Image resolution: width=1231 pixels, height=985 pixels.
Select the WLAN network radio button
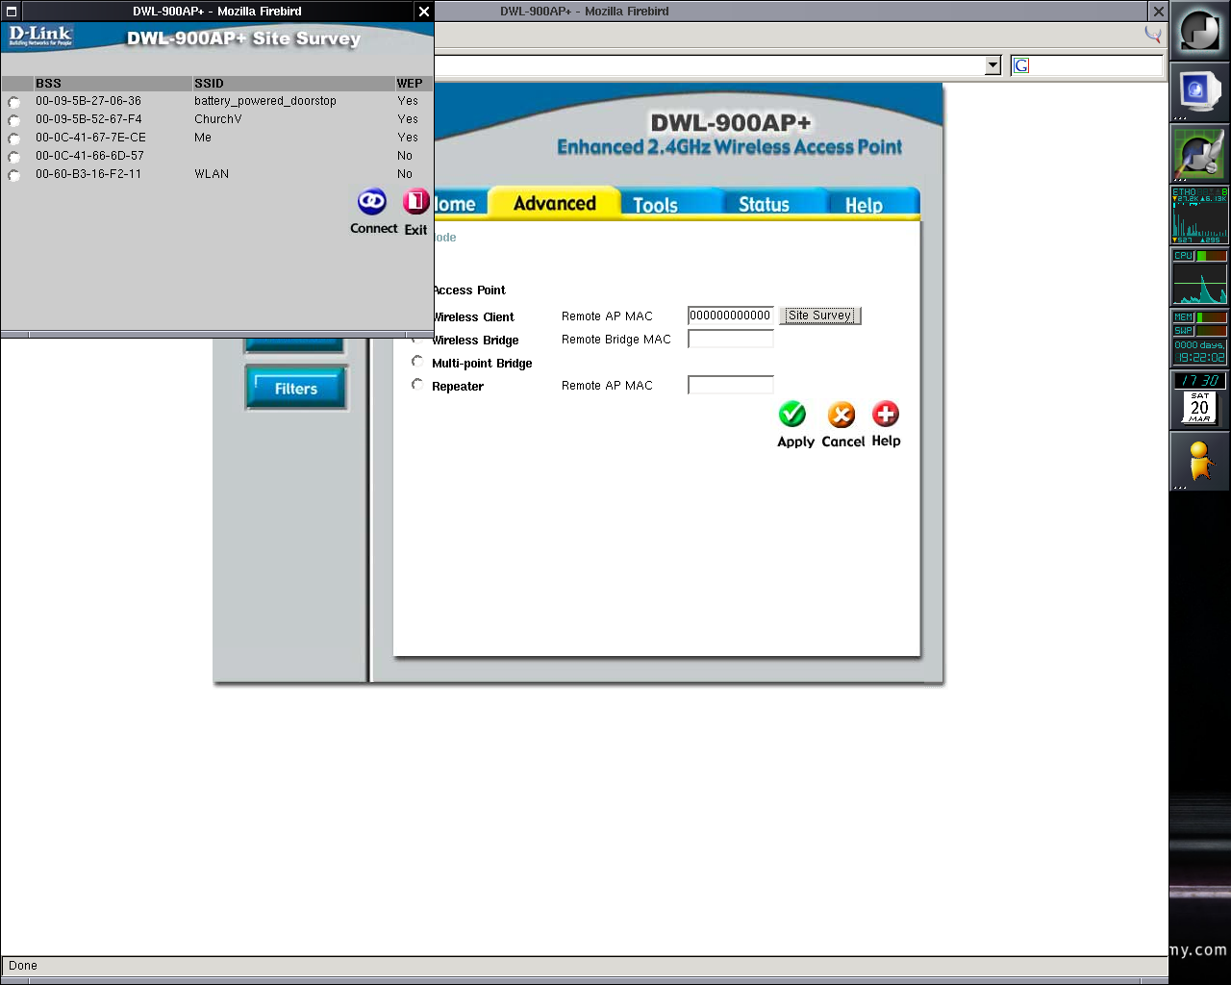[x=13, y=175]
